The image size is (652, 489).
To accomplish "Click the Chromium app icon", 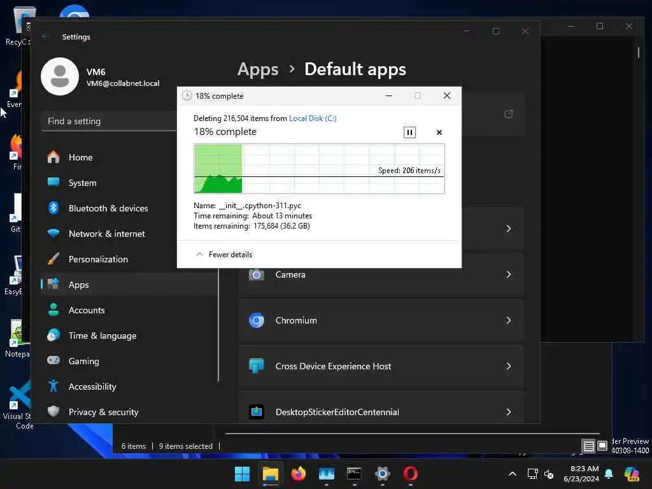I will (257, 320).
